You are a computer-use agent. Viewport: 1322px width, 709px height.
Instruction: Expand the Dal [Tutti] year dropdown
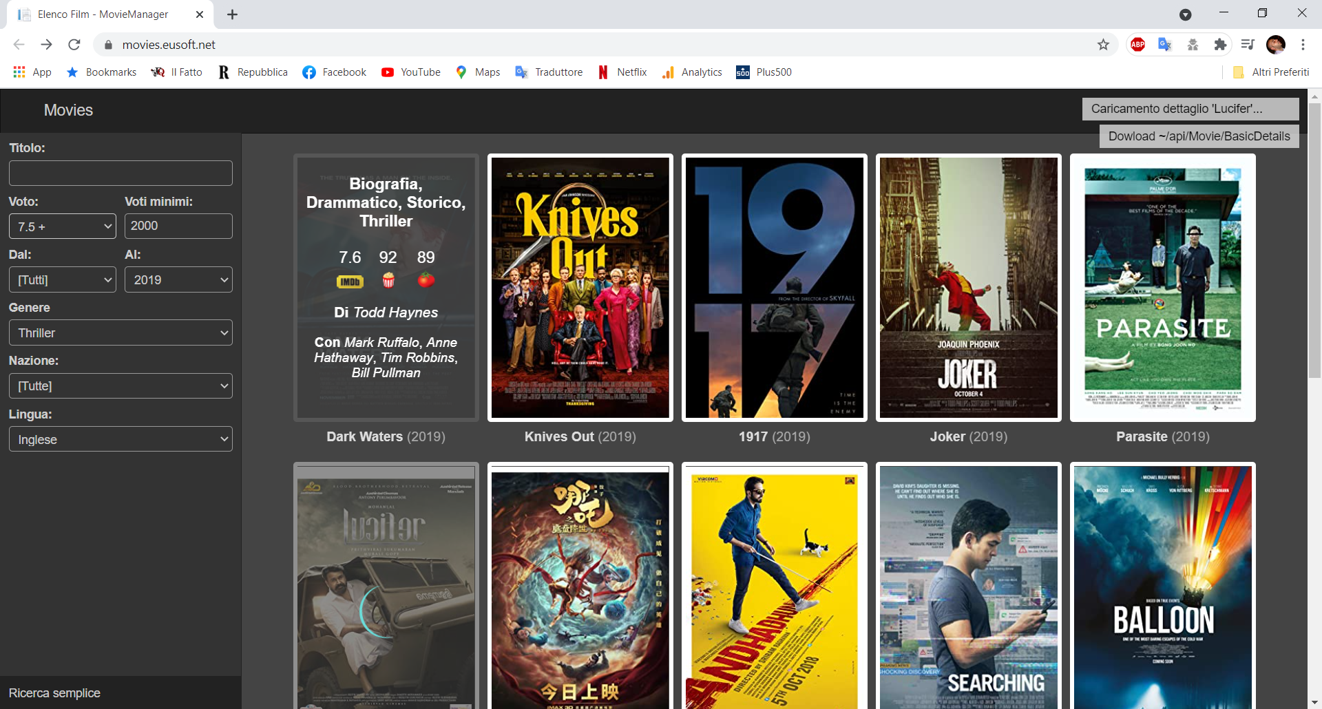(x=63, y=279)
